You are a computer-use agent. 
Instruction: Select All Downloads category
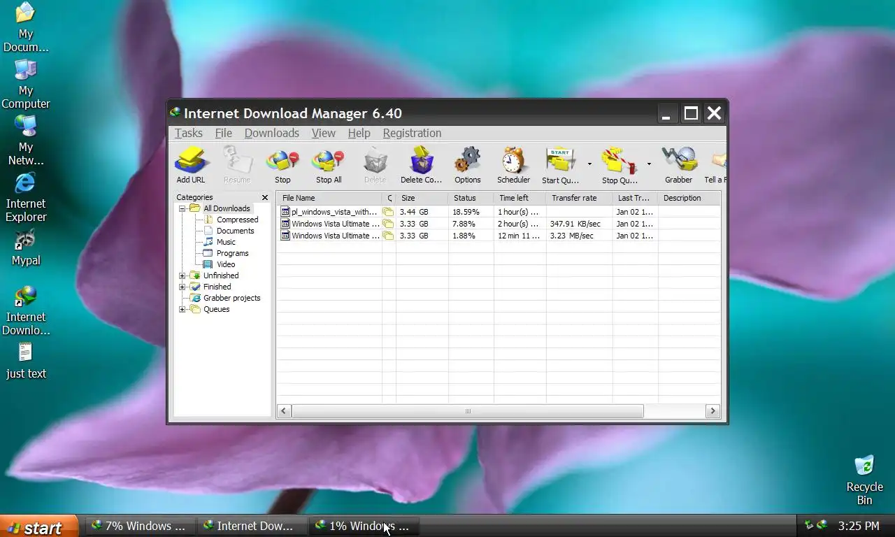pos(227,208)
